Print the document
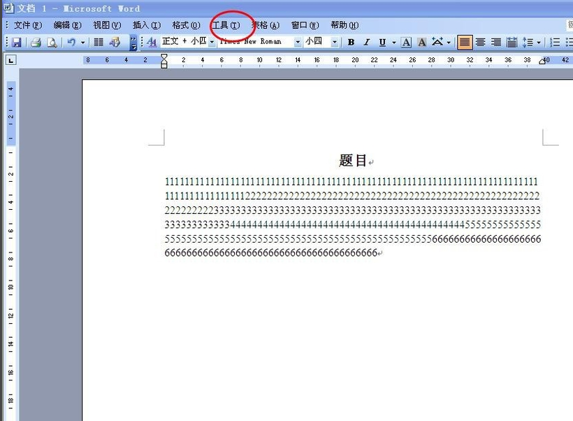The image size is (573, 421). pos(34,42)
